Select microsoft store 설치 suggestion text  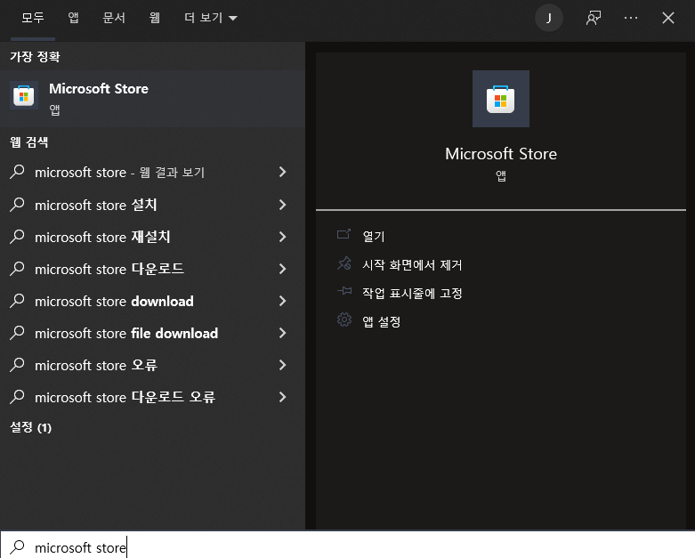tap(96, 205)
